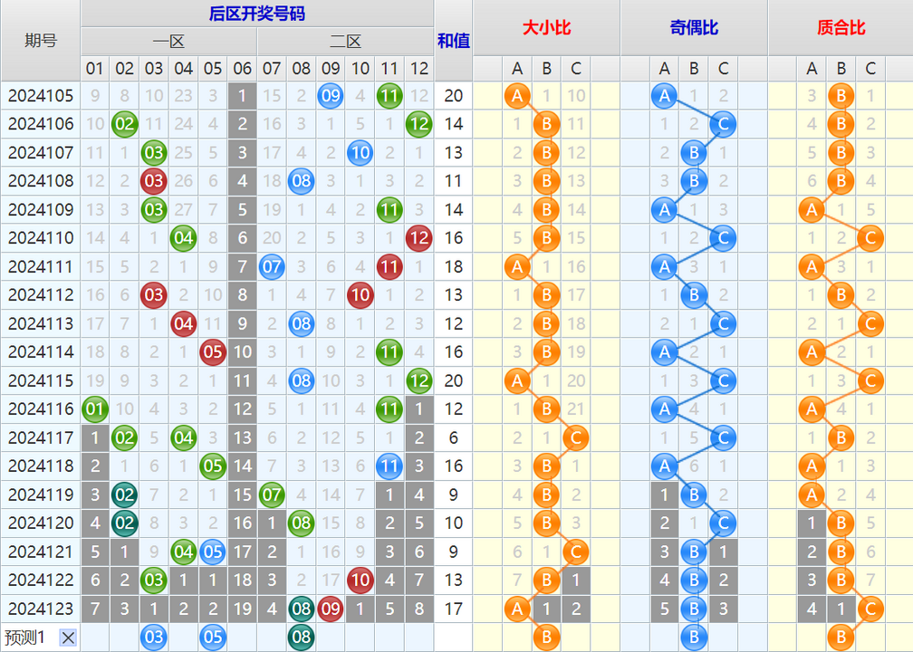913x652 pixels.
Task: Pick green ball 12 in row 2024106
Action: (x=419, y=124)
